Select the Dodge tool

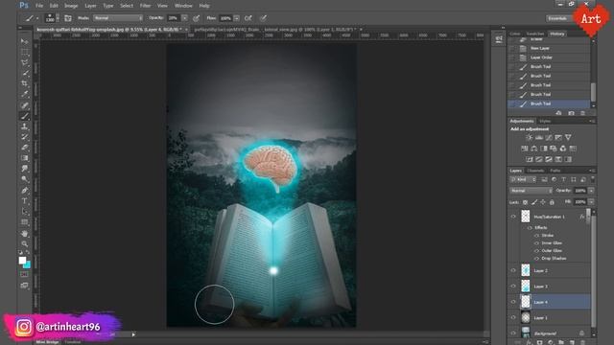25,179
